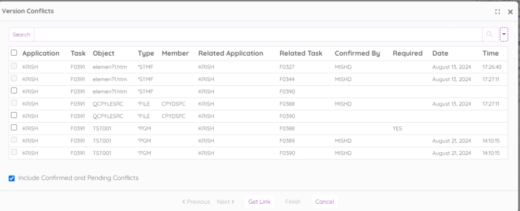Go to Previous page
This screenshot has width=520, height=211.
[x=196, y=202]
